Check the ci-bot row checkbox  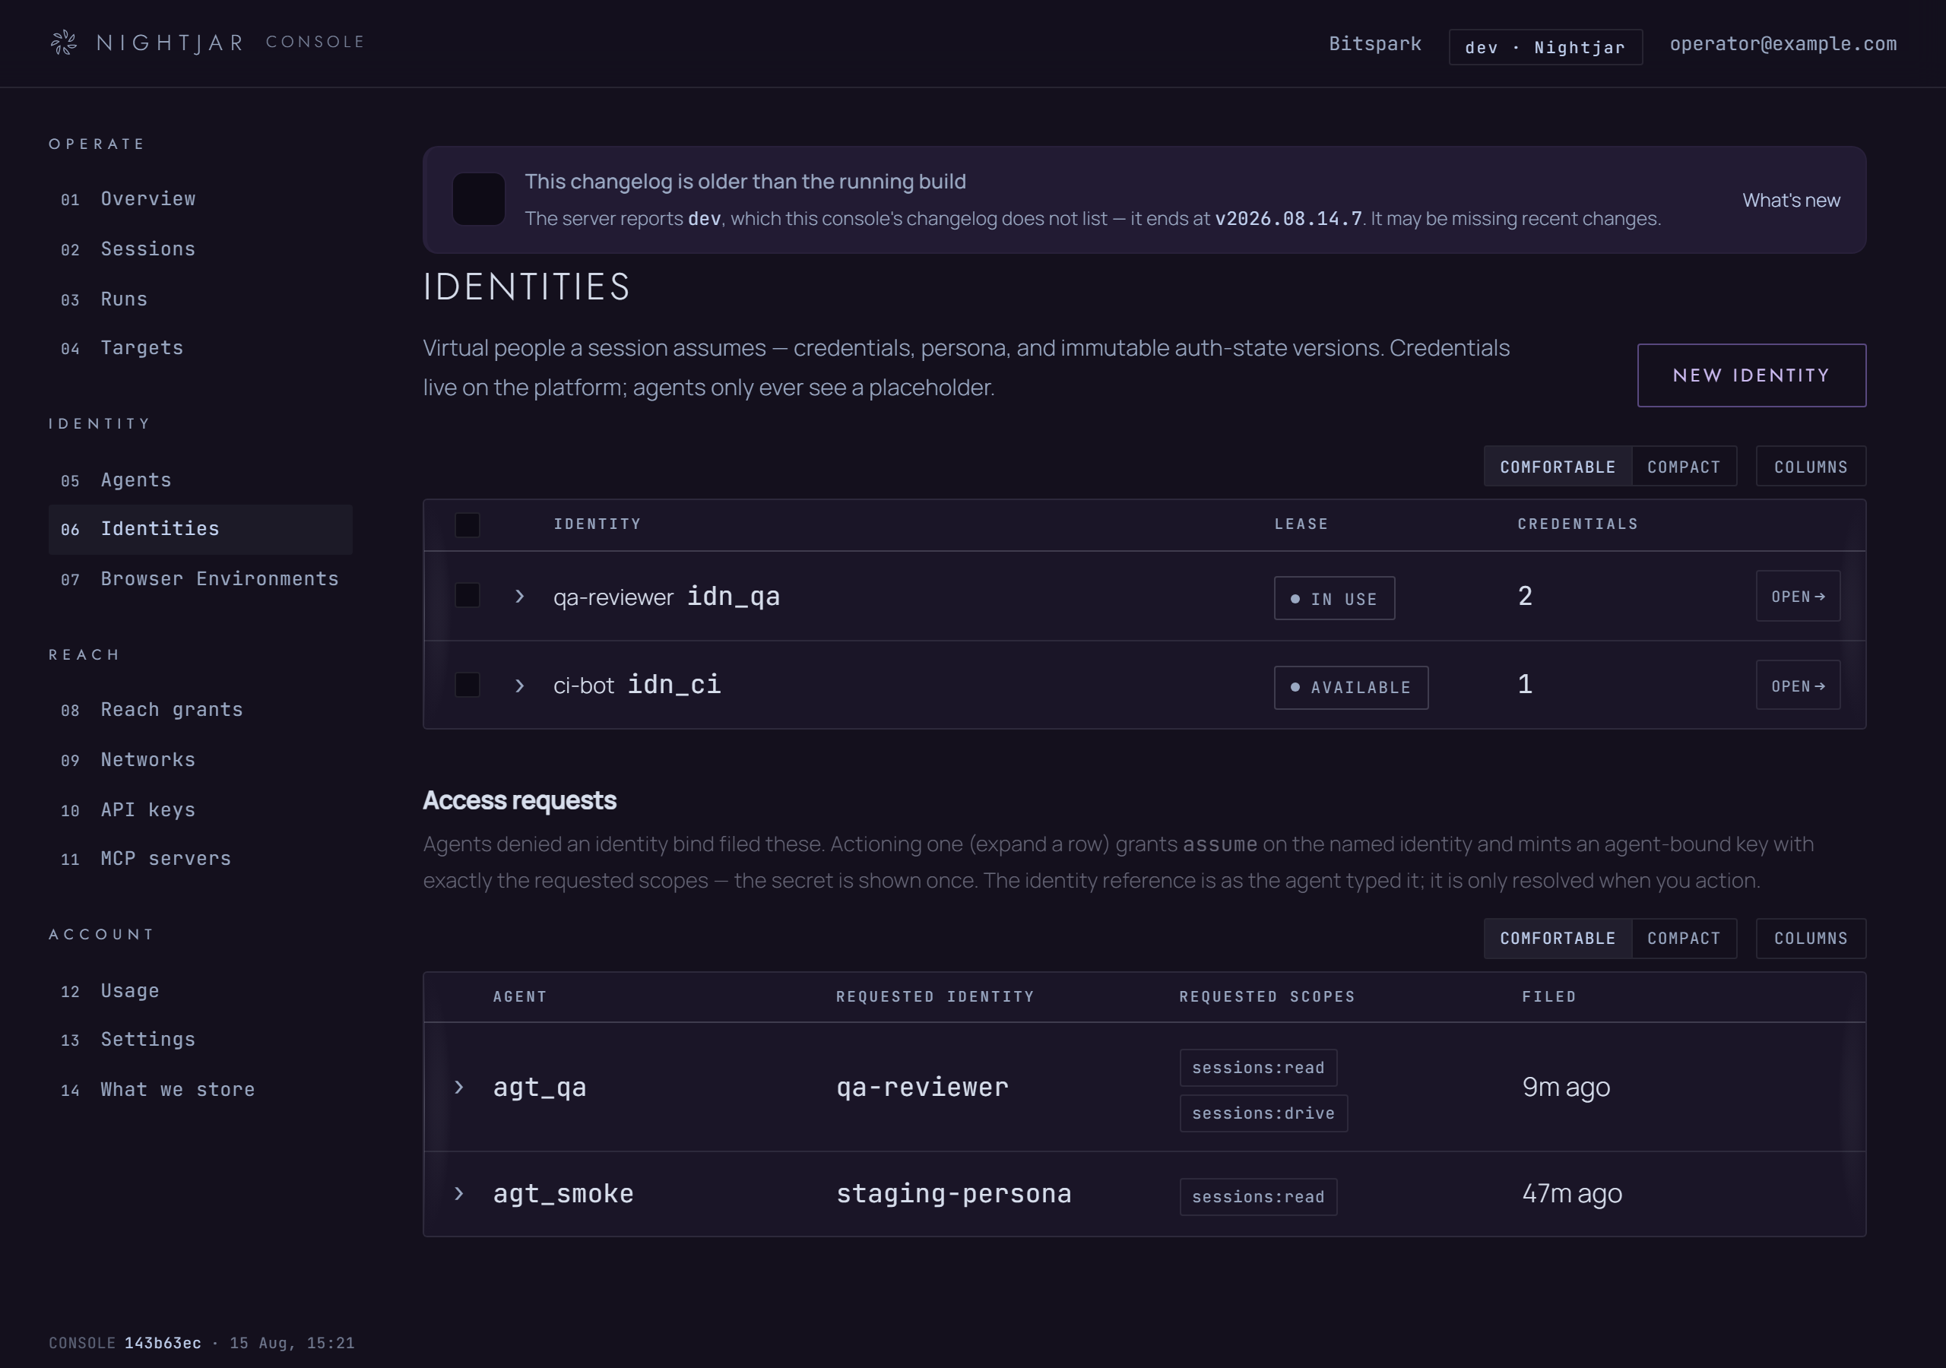point(467,685)
